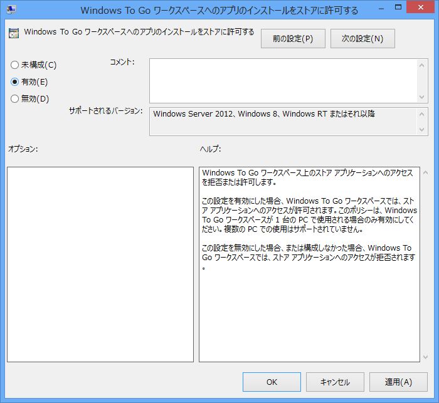This screenshot has width=439, height=403.
Task: Click the ヘルプ: label
Action: point(210,149)
